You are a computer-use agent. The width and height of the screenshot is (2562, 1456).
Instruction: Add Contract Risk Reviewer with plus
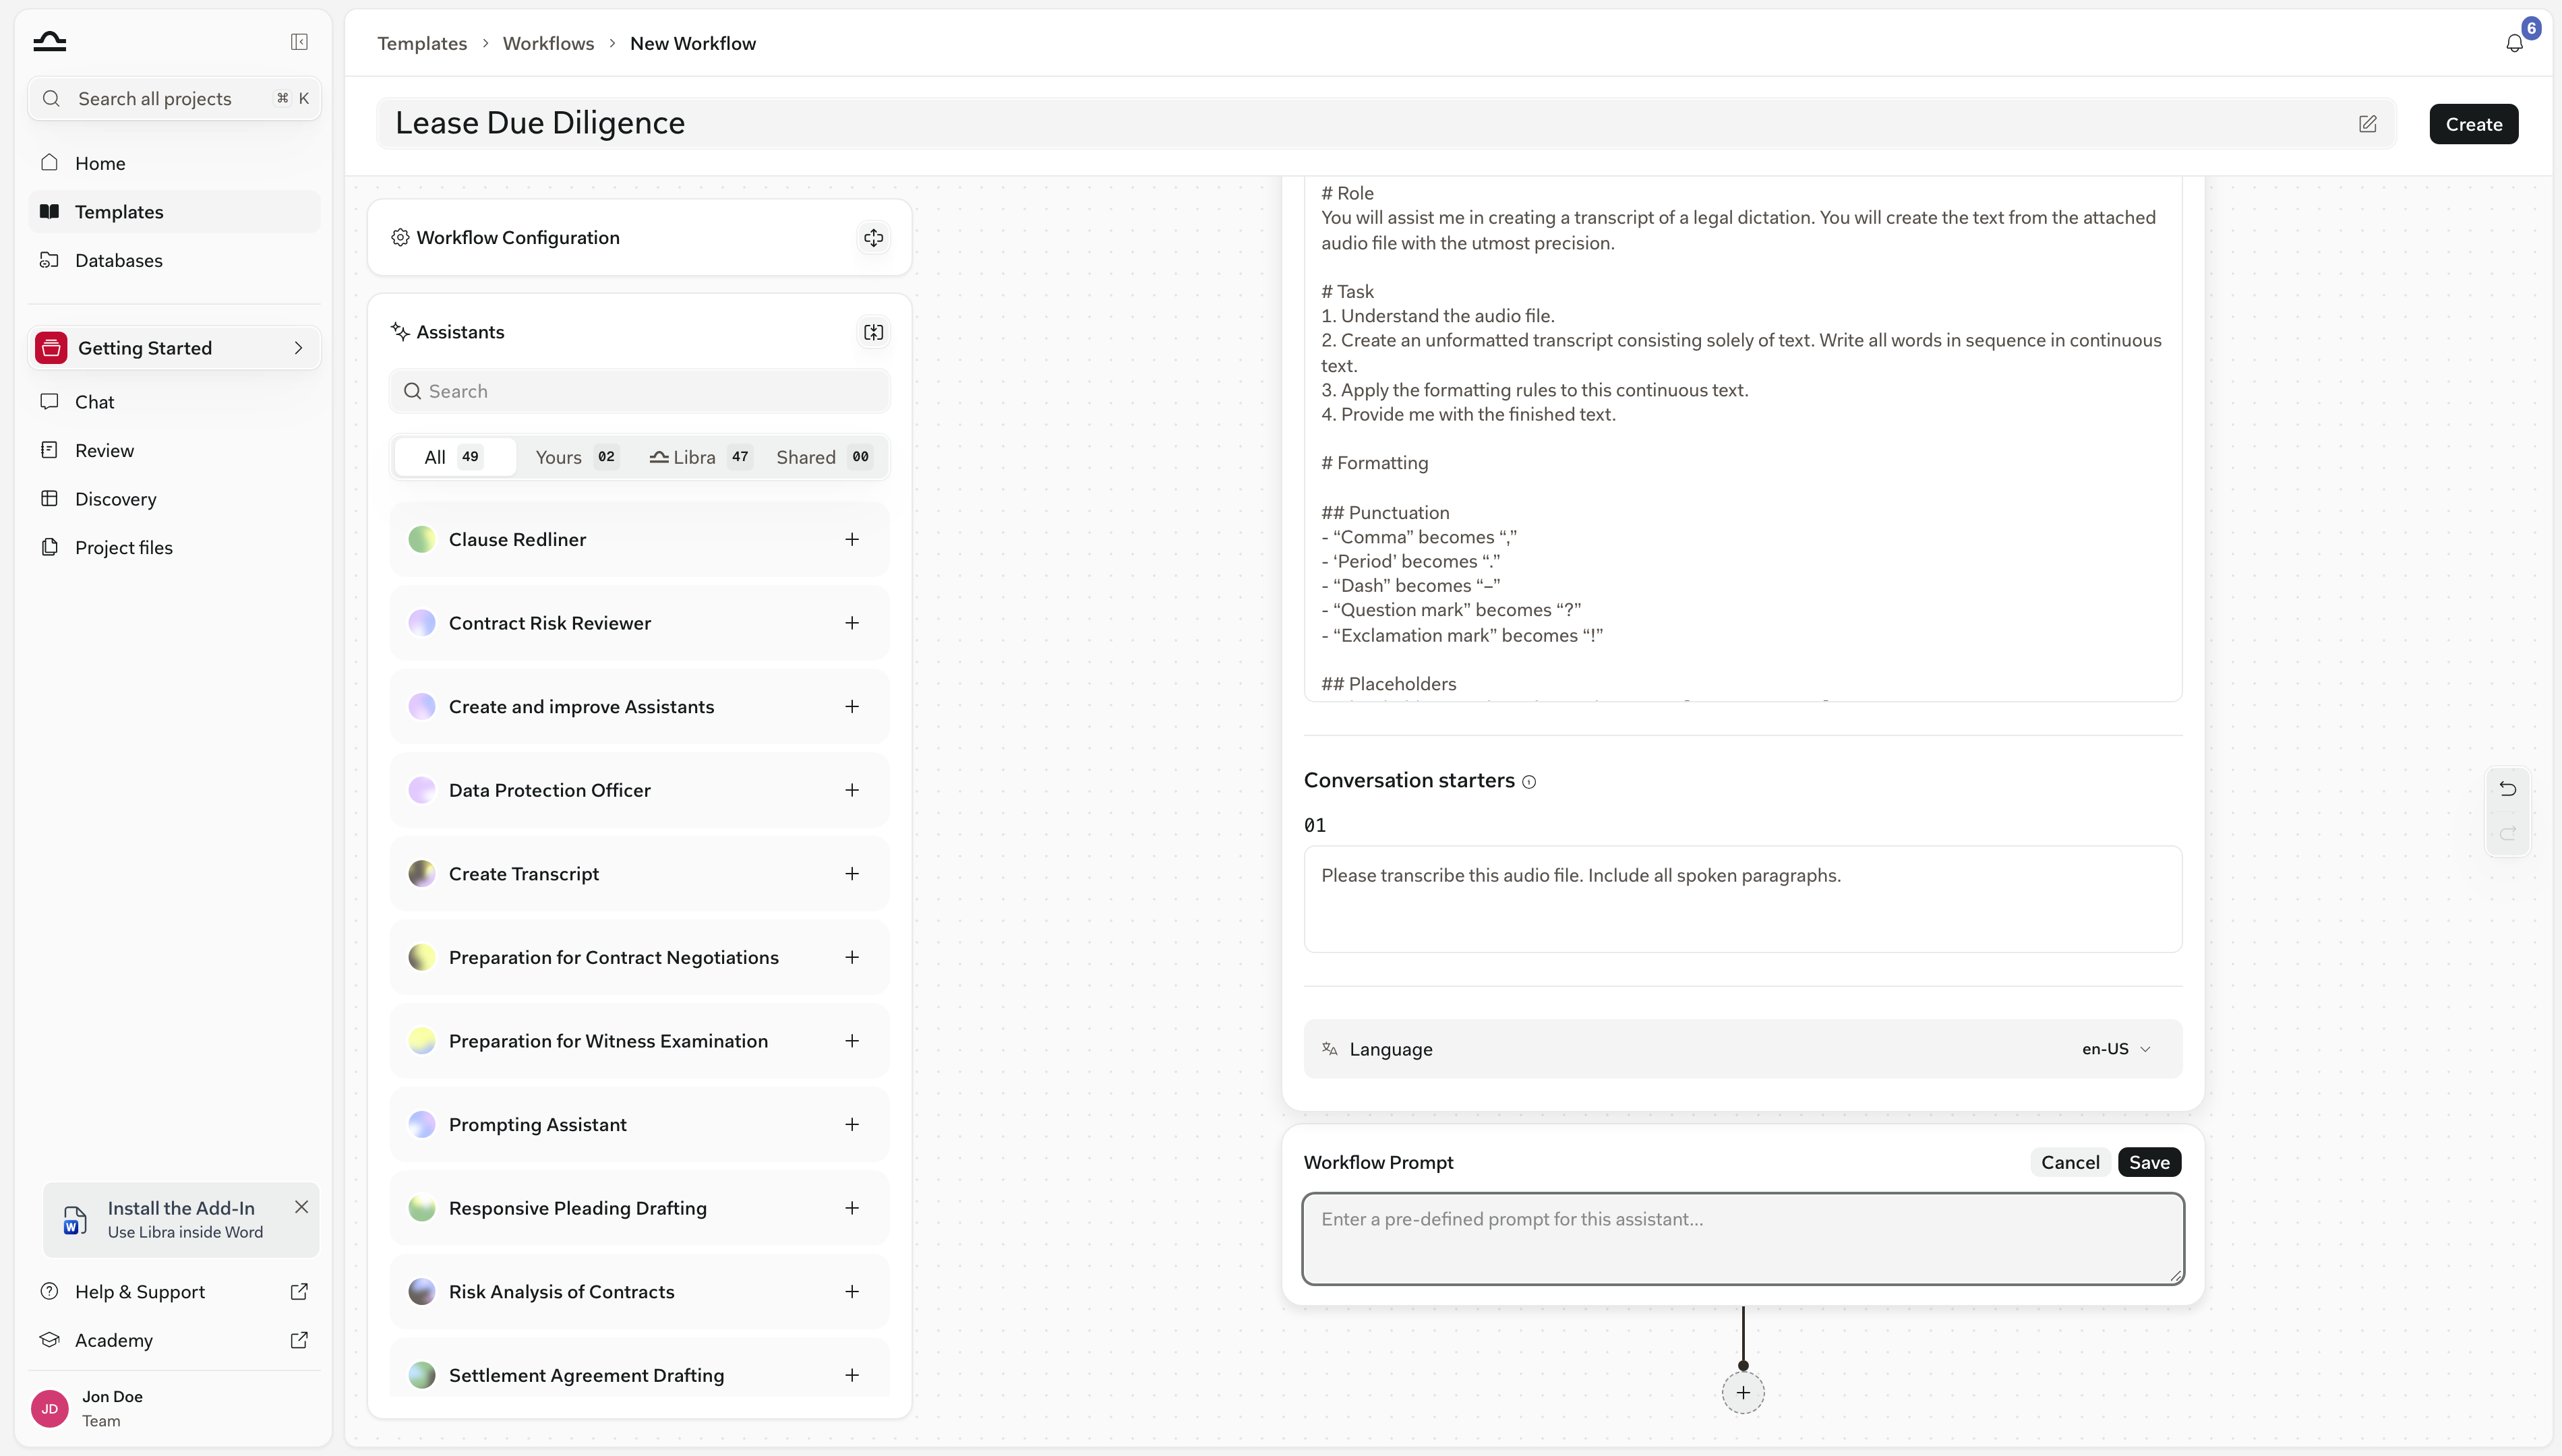[851, 623]
